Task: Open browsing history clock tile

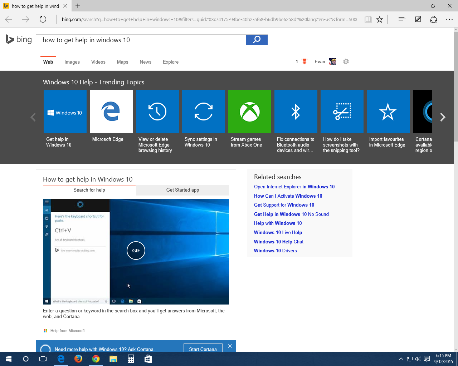Action: [x=157, y=112]
